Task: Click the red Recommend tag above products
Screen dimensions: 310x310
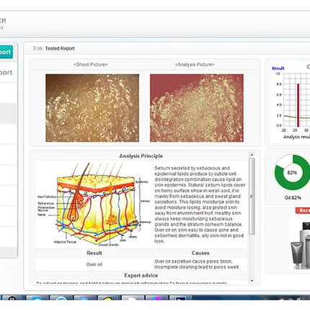Action: click(303, 211)
